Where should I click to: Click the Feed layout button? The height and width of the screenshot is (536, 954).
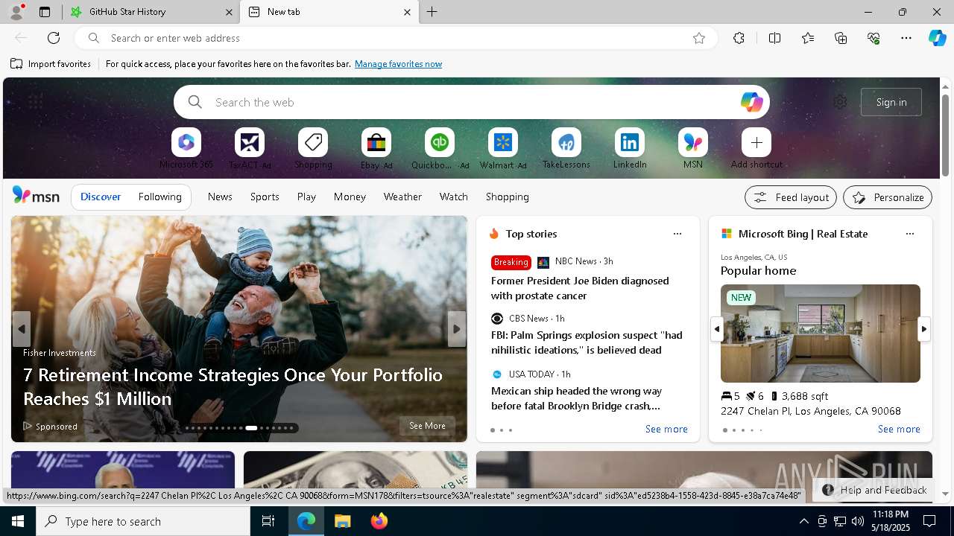[x=791, y=197]
